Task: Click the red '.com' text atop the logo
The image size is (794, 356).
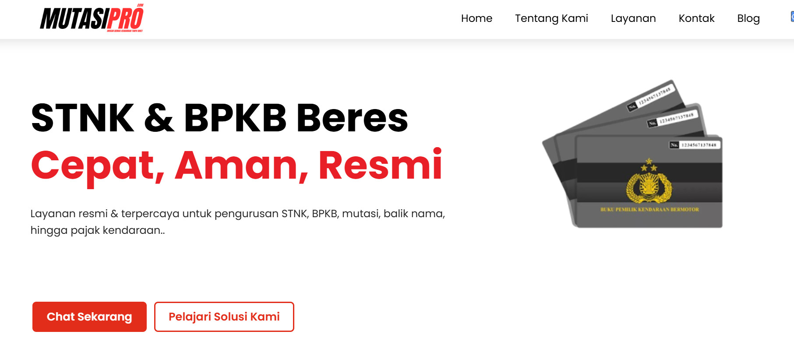Action: coord(140,6)
